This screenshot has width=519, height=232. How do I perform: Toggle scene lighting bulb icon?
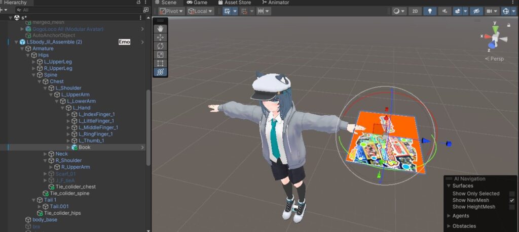tap(430, 11)
